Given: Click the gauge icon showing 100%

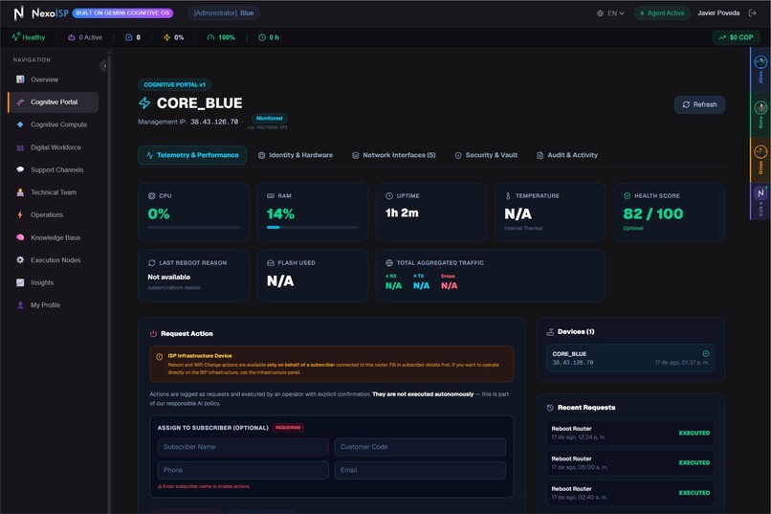Looking at the screenshot, I should pos(210,37).
